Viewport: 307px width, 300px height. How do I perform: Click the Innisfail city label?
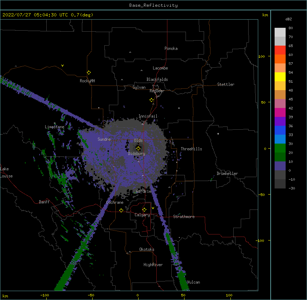point(148,116)
